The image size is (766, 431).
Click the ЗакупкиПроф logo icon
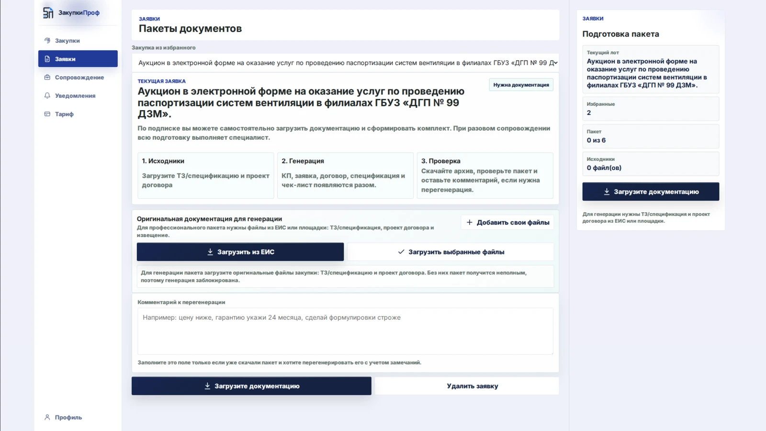point(48,13)
